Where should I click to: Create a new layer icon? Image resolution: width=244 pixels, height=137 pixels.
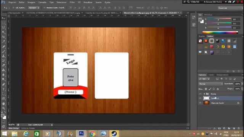pos(234,129)
